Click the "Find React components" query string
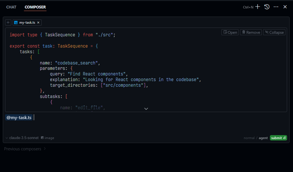293x172 pixels. [97, 74]
